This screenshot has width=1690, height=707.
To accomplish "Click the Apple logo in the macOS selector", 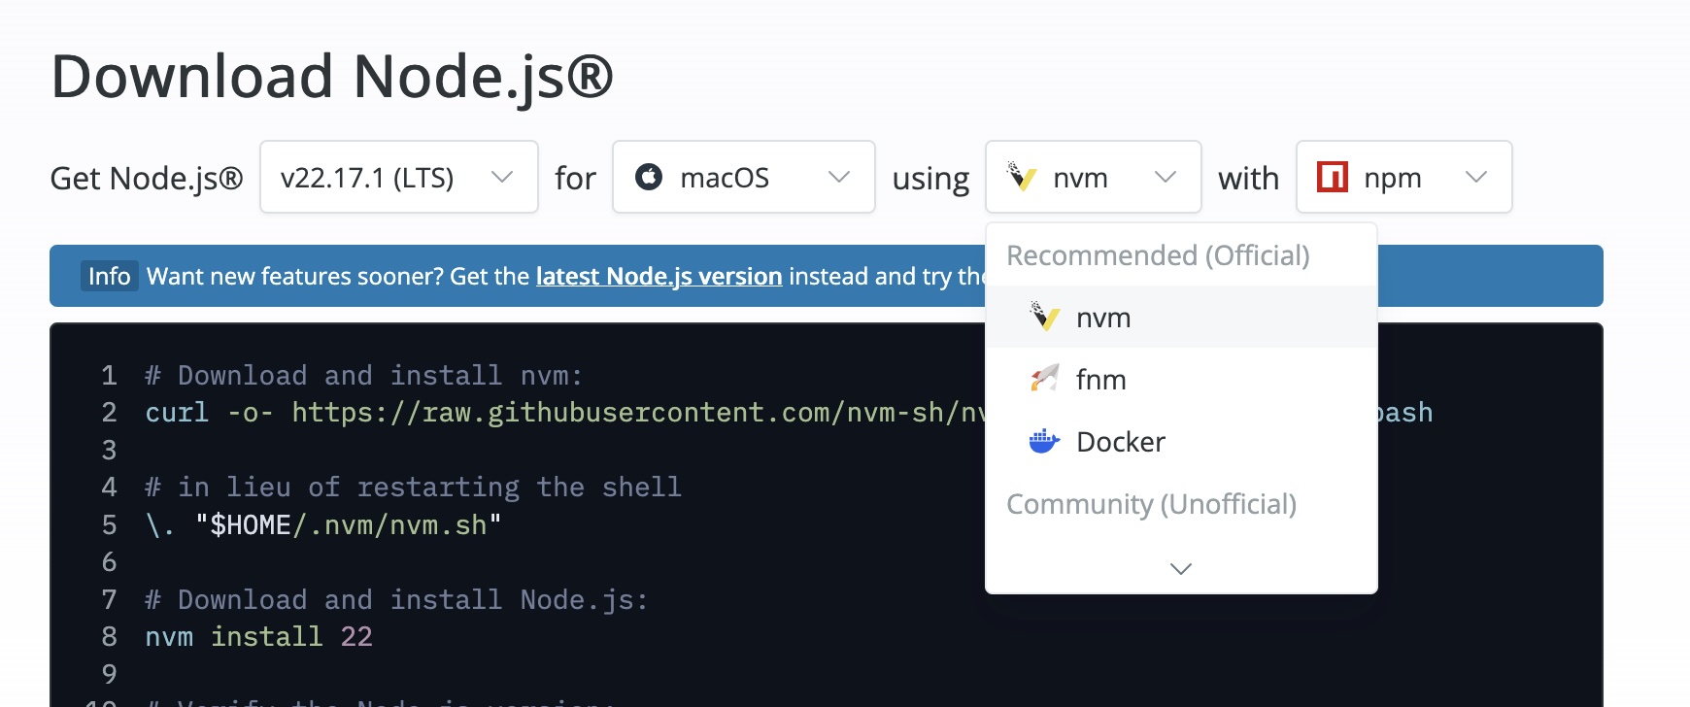I will point(649,177).
